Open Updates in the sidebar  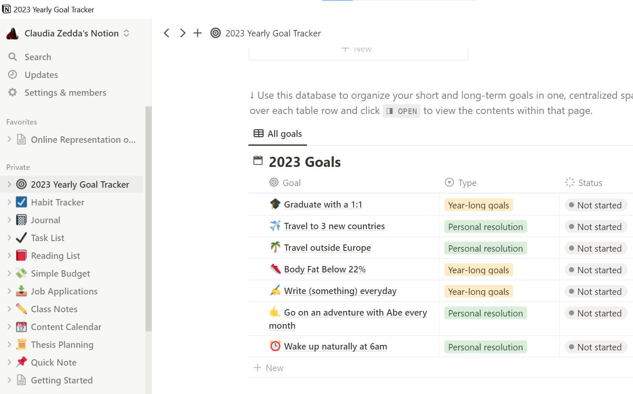(x=41, y=75)
